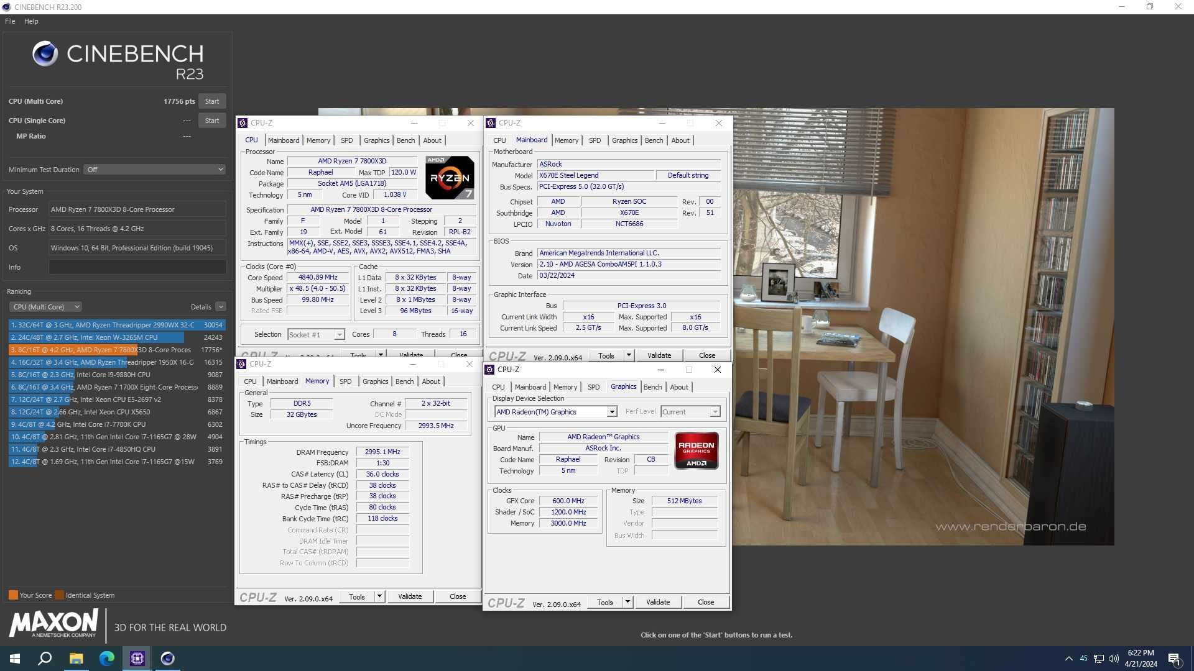1194x671 pixels.
Task: Click Tools button in Memory window
Action: coord(357,596)
